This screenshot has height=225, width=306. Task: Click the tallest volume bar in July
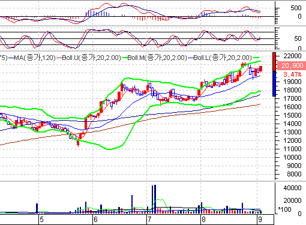pos(155,199)
